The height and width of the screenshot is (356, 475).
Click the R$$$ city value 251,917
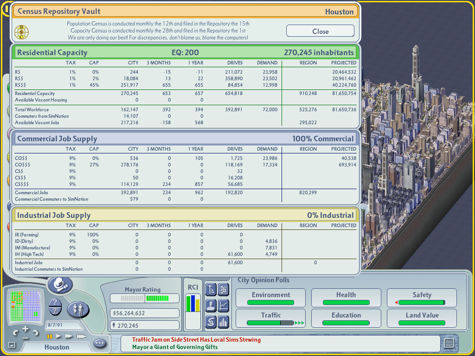(129, 85)
